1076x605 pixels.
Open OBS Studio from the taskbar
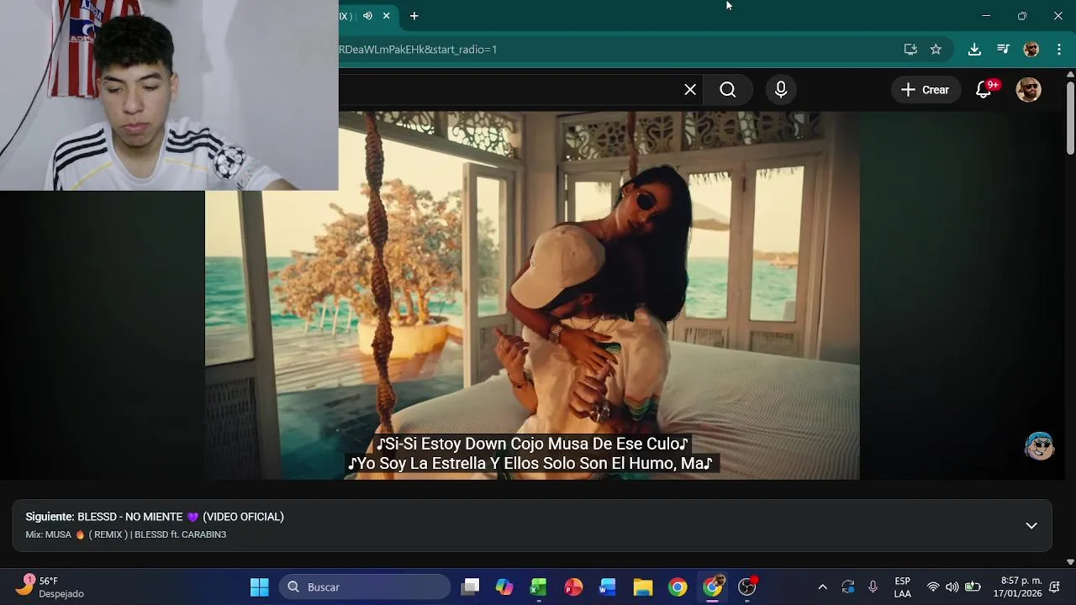click(747, 587)
